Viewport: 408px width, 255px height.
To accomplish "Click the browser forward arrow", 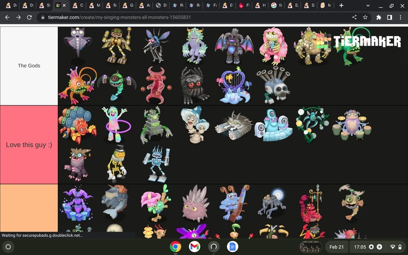I will click(18, 17).
